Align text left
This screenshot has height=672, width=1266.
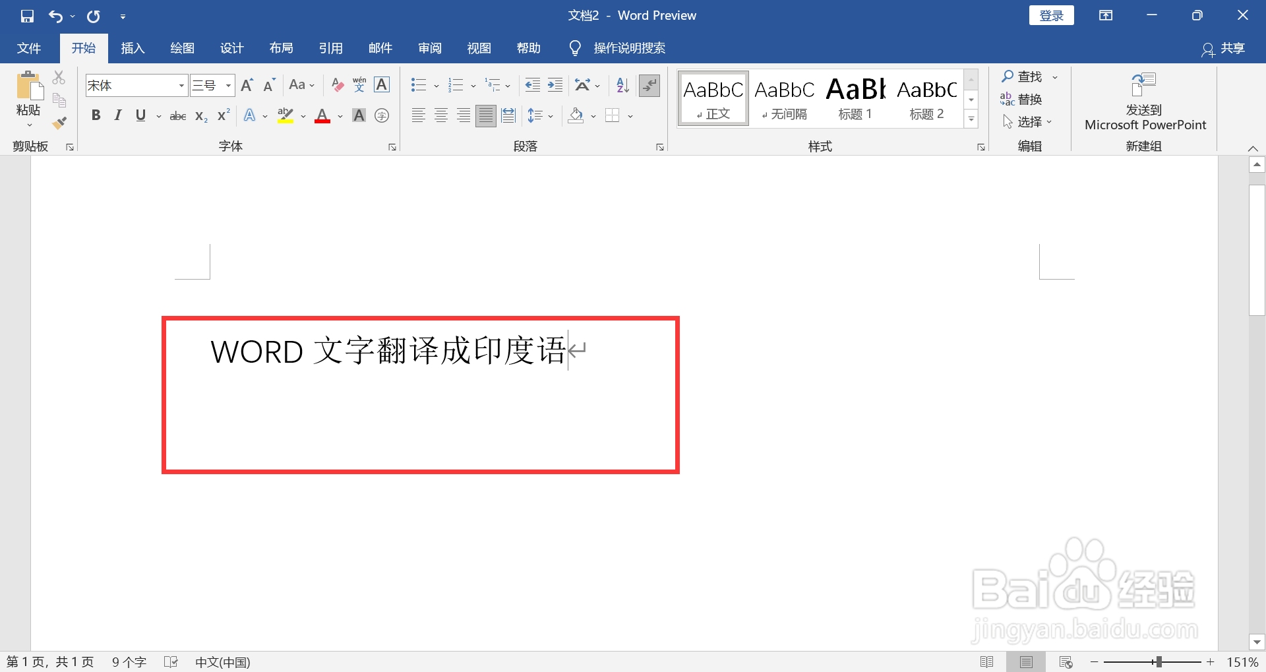point(419,116)
